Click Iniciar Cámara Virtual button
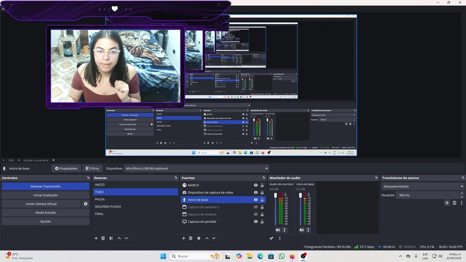The width and height of the screenshot is (466, 262). point(41,204)
